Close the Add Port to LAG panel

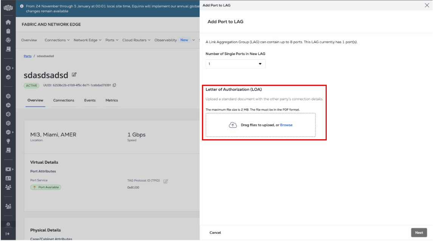point(427,5)
